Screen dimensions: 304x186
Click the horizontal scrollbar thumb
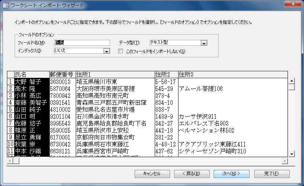tap(16, 161)
